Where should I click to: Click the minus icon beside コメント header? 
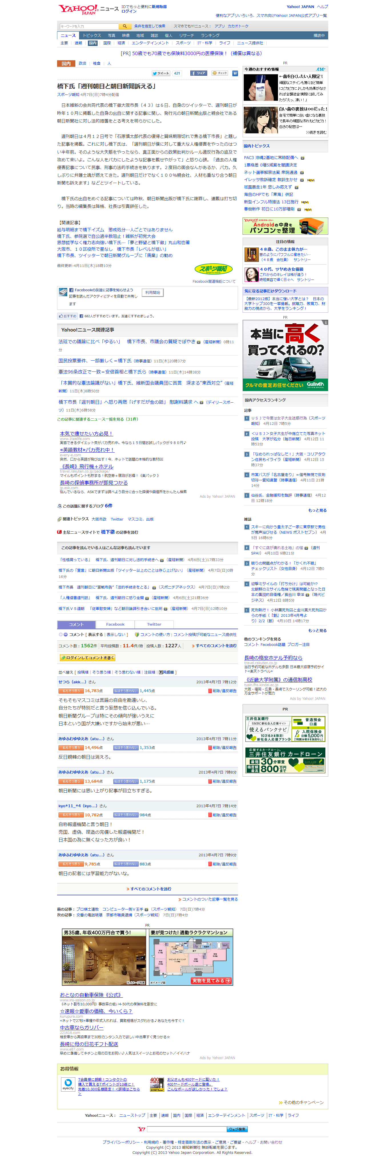[x=66, y=634]
